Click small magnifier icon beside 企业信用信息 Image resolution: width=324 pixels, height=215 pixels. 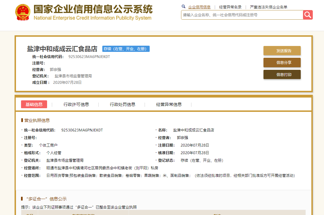pyautogui.click(x=183, y=6)
